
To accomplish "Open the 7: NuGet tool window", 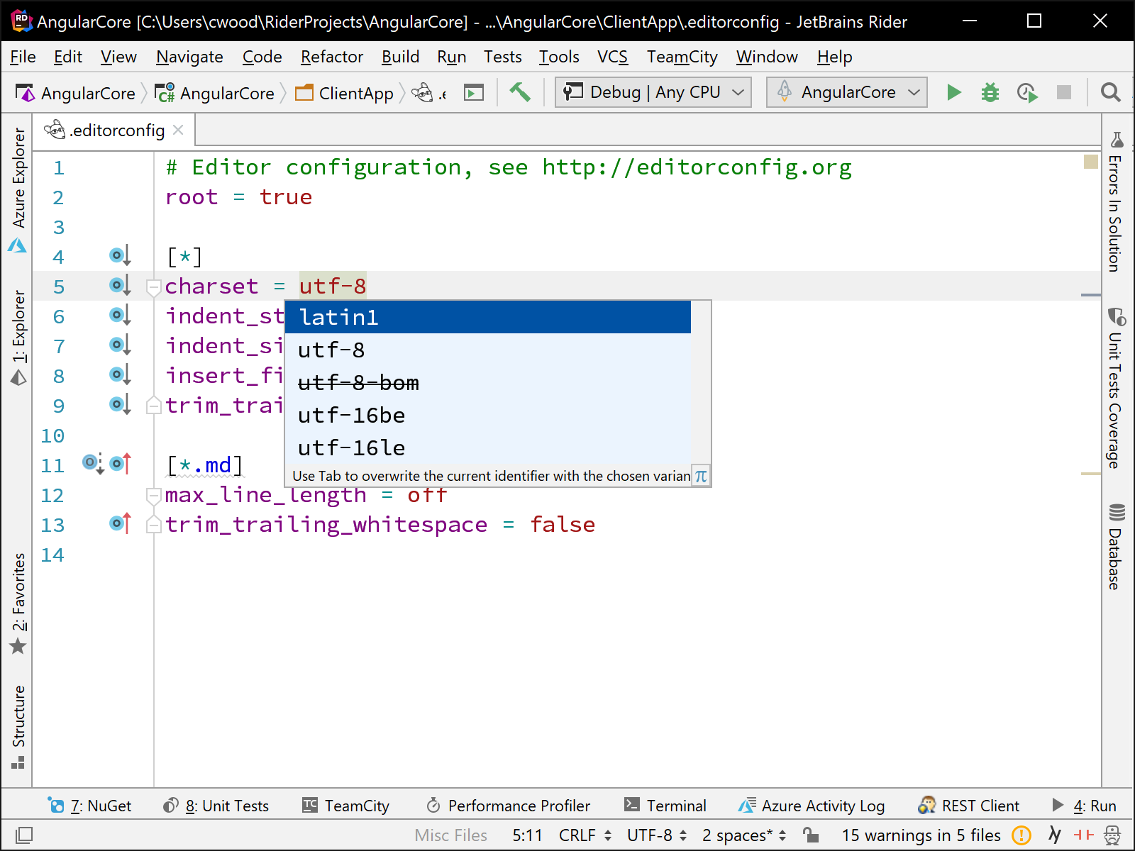I will tap(89, 806).
